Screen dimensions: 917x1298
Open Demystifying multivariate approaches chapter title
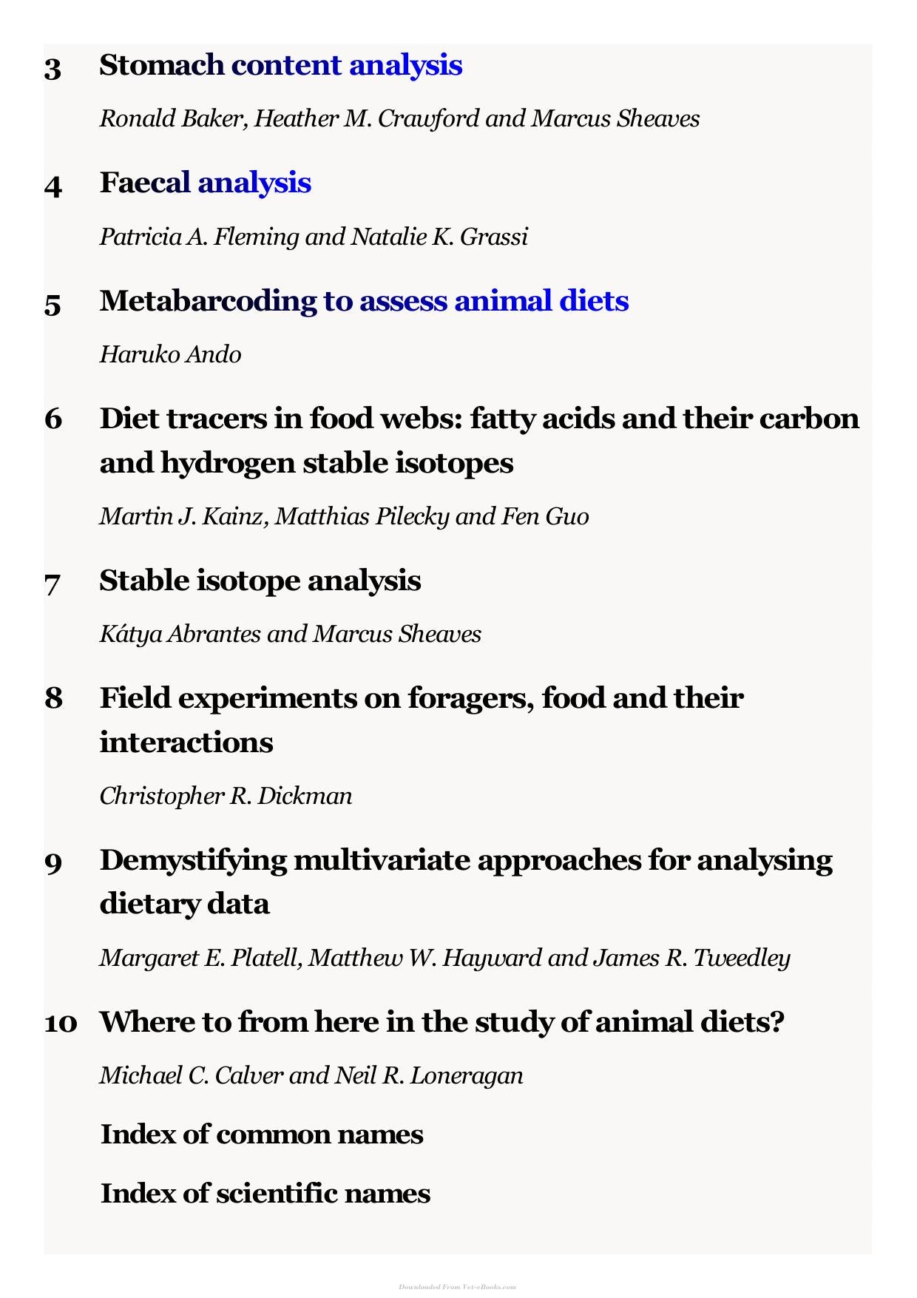[466, 882]
